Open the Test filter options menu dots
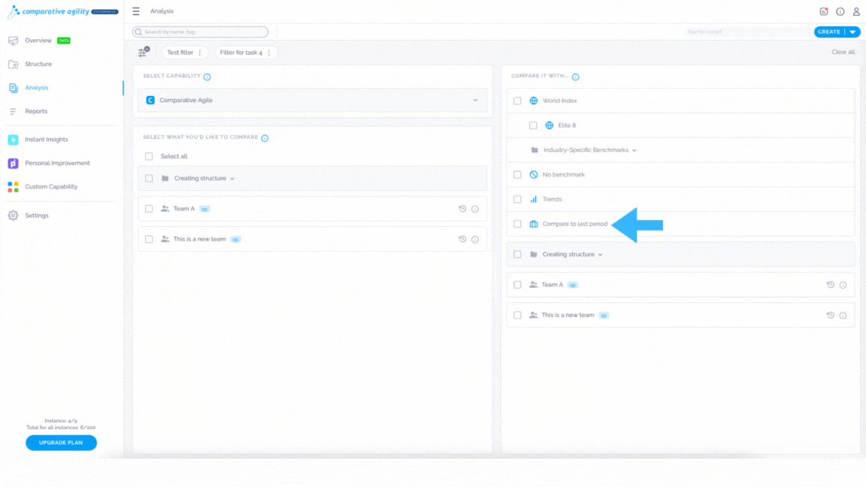This screenshot has width=866, height=487. [200, 53]
